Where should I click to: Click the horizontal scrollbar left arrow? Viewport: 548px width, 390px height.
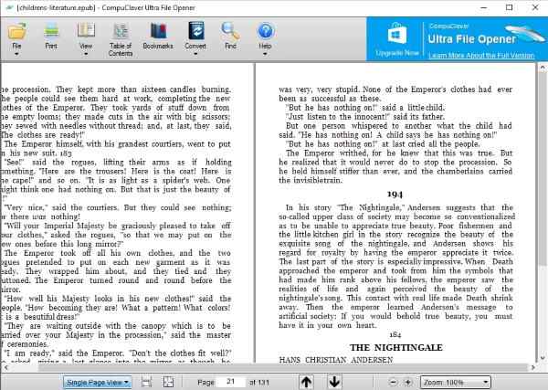6,367
